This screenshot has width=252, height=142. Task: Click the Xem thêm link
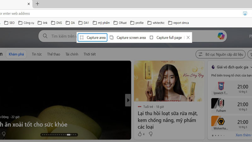pos(243,135)
